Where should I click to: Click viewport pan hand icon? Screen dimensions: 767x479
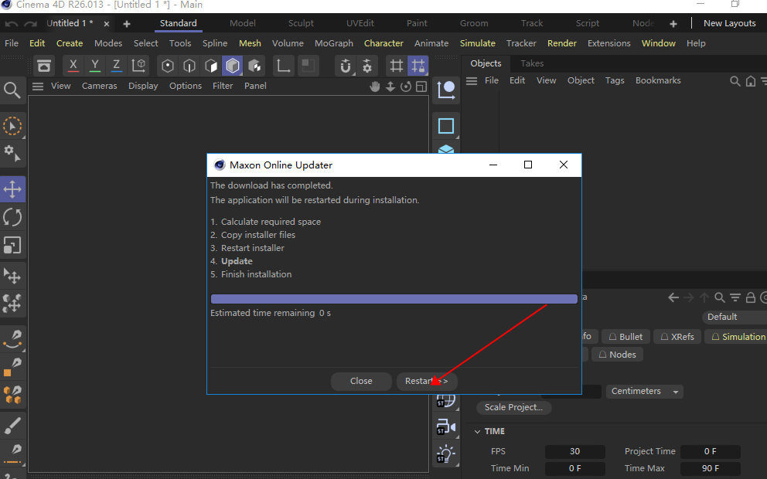pyautogui.click(x=375, y=87)
